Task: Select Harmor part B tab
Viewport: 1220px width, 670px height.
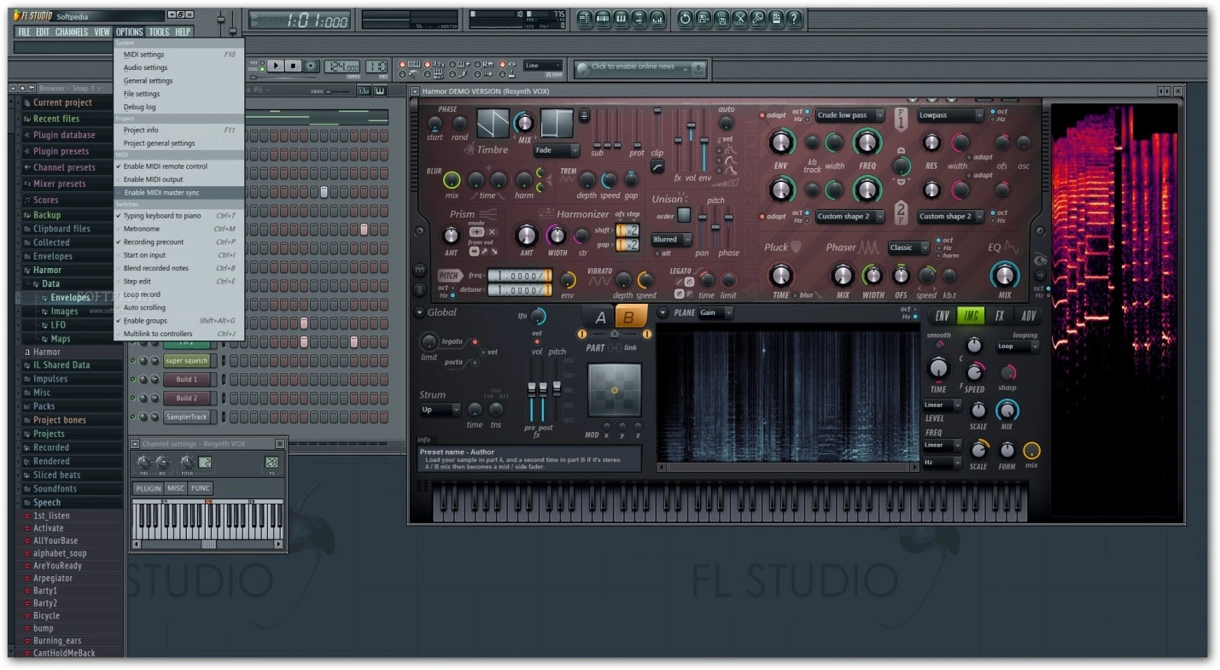Action: click(630, 317)
